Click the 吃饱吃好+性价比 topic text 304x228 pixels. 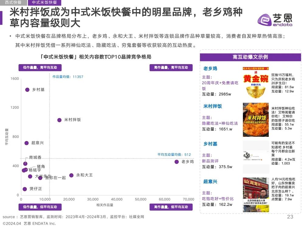click(x=218, y=199)
